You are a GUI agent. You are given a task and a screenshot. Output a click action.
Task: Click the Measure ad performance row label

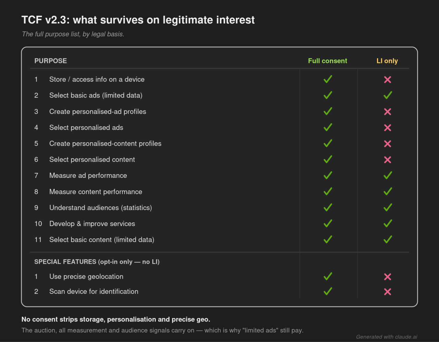coord(88,175)
